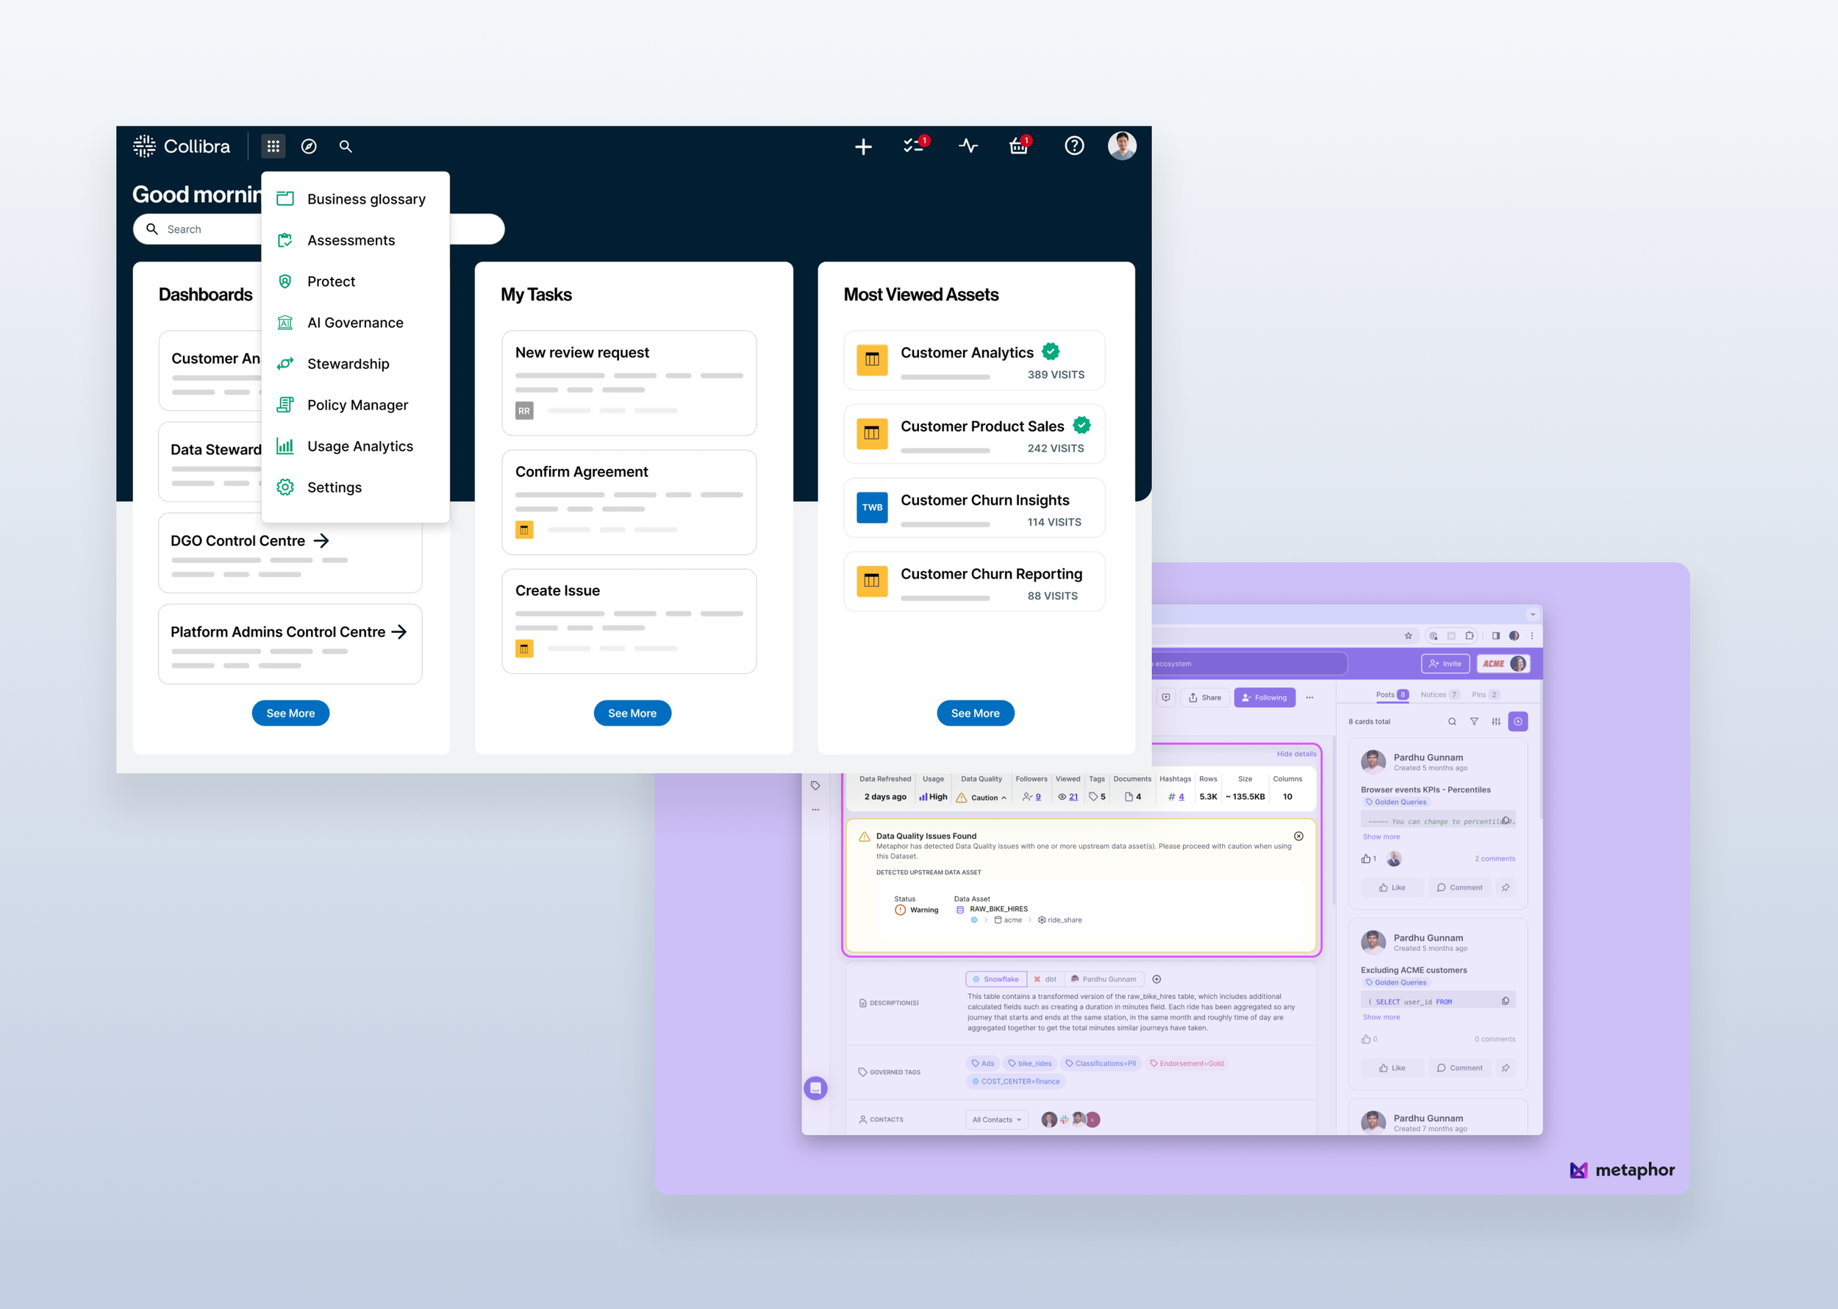
Task: Expand the ACME account menu
Action: click(1503, 664)
